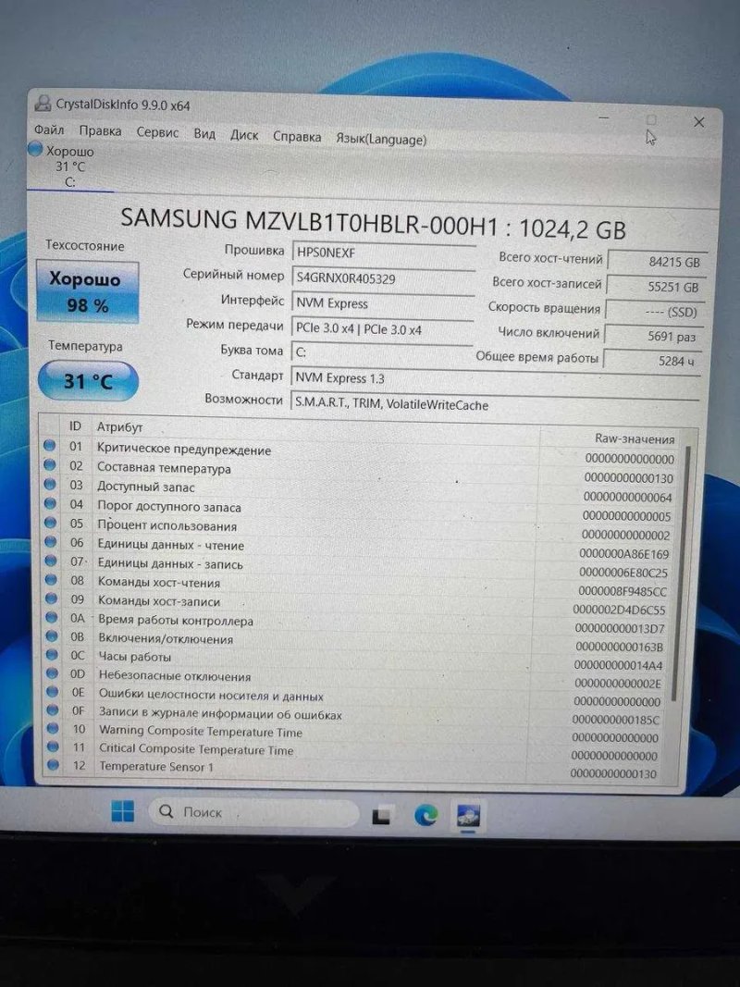Click status icon for Время работы контроллера row
The width and height of the screenshot is (740, 987).
pyautogui.click(x=52, y=618)
